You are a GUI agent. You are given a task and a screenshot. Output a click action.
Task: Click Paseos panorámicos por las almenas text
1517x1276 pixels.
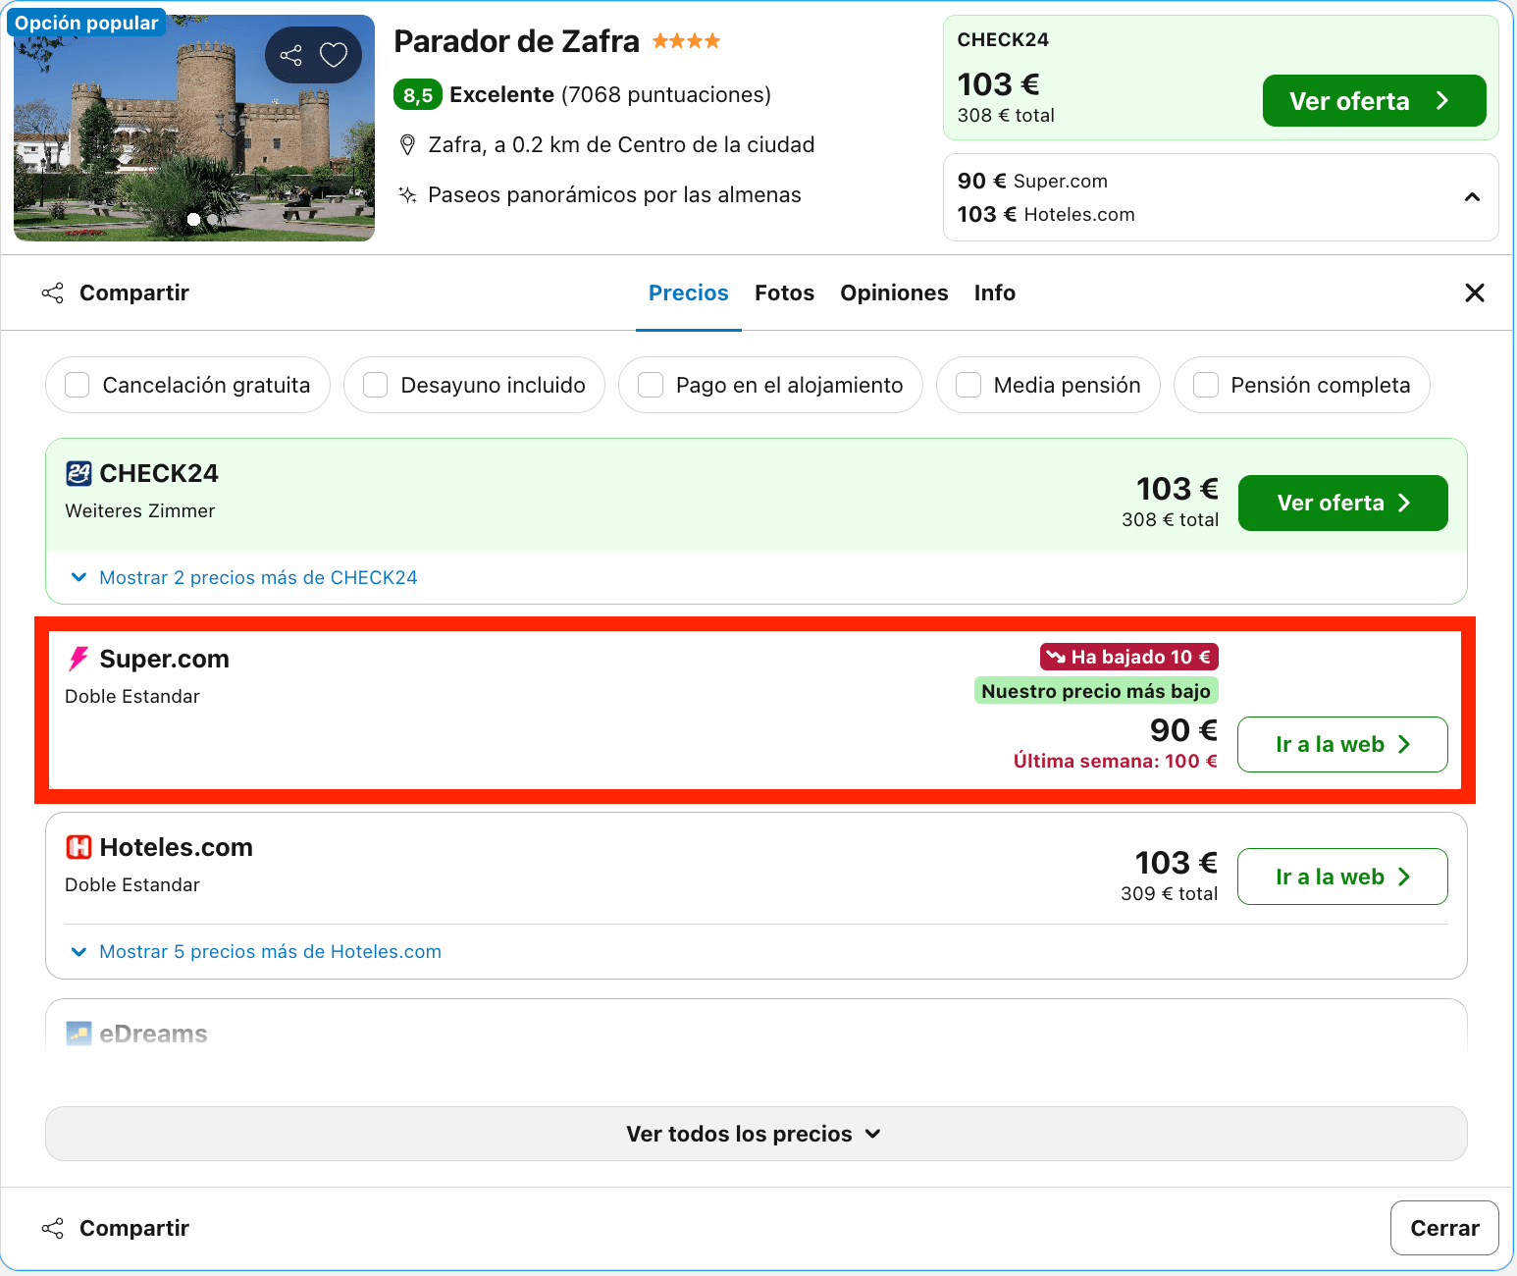click(x=615, y=194)
